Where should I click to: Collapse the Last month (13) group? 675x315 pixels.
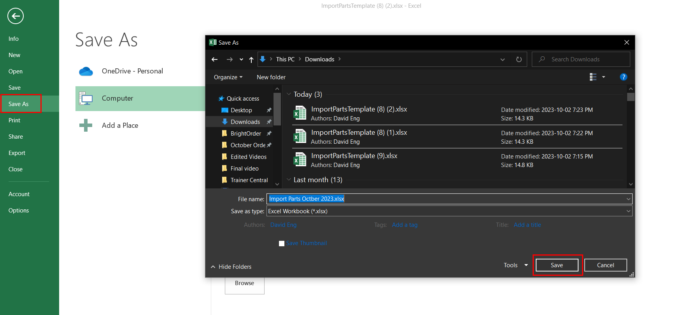(x=289, y=179)
